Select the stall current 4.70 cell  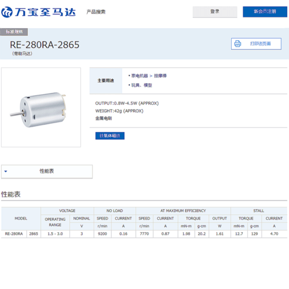[274, 234]
